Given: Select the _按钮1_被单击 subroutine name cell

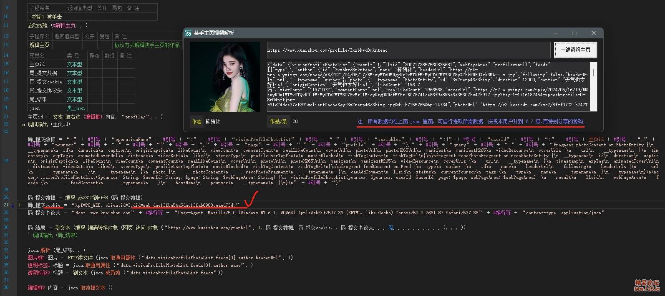Looking at the screenshot, I should pos(46,17).
